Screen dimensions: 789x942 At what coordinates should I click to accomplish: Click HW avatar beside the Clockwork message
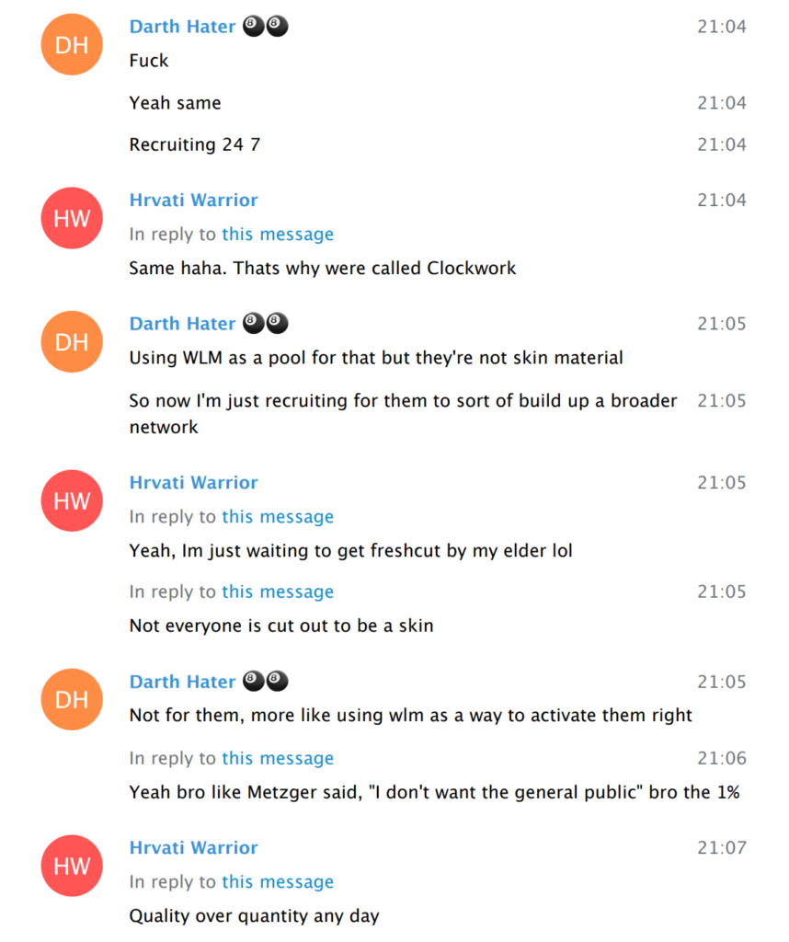click(x=72, y=218)
